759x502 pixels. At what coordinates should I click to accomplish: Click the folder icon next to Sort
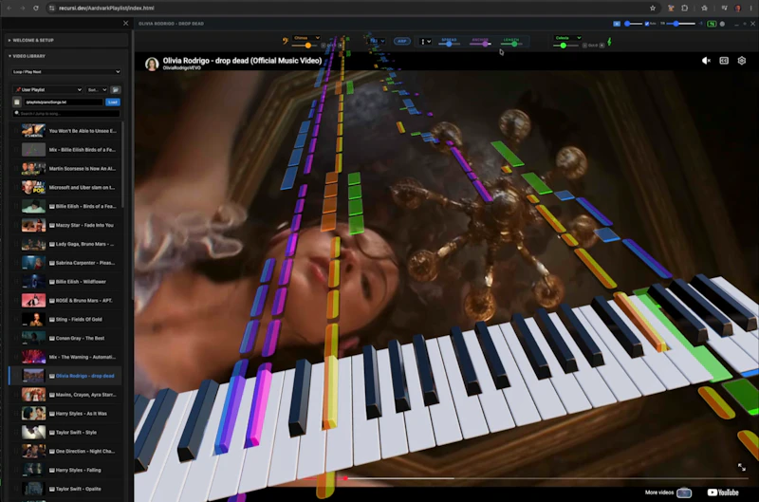coord(115,89)
